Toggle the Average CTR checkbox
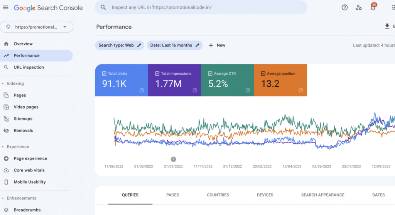This screenshot has width=395, height=215. coord(210,74)
